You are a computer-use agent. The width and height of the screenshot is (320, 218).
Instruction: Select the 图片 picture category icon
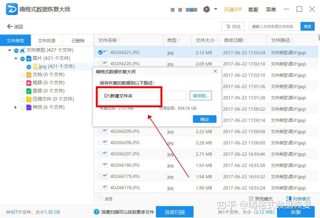tap(29, 59)
